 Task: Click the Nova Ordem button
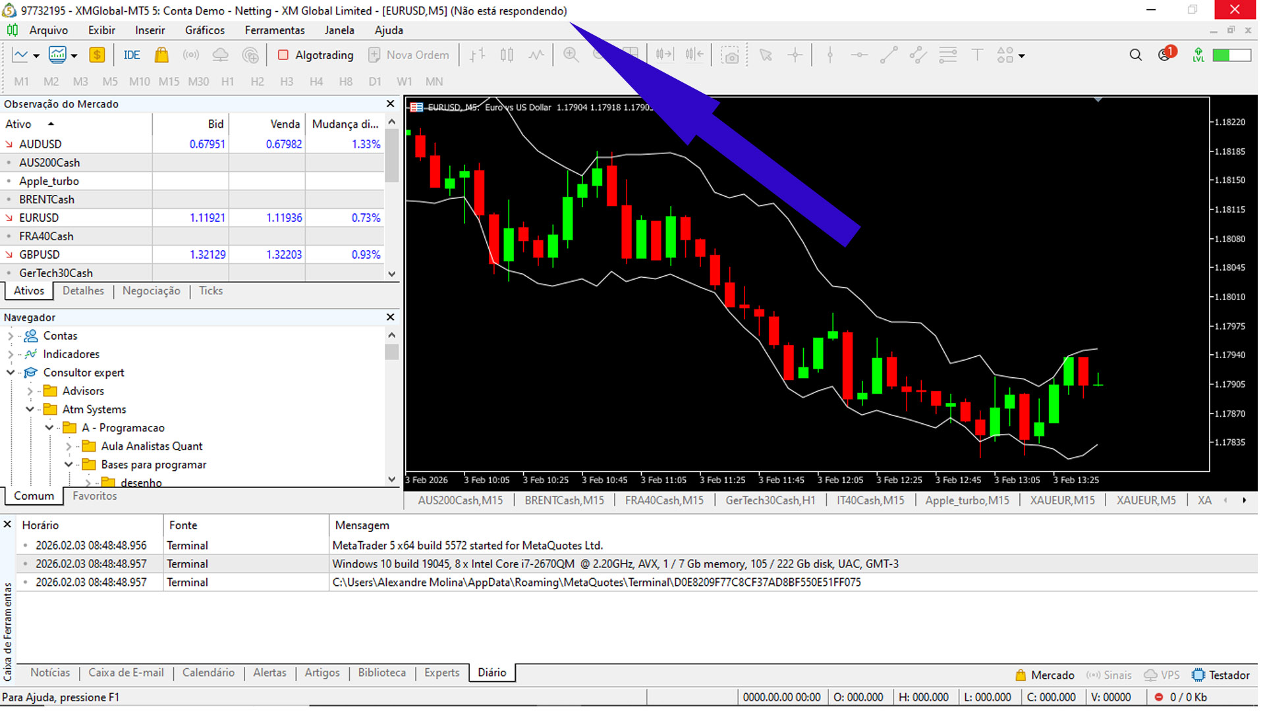tap(408, 55)
